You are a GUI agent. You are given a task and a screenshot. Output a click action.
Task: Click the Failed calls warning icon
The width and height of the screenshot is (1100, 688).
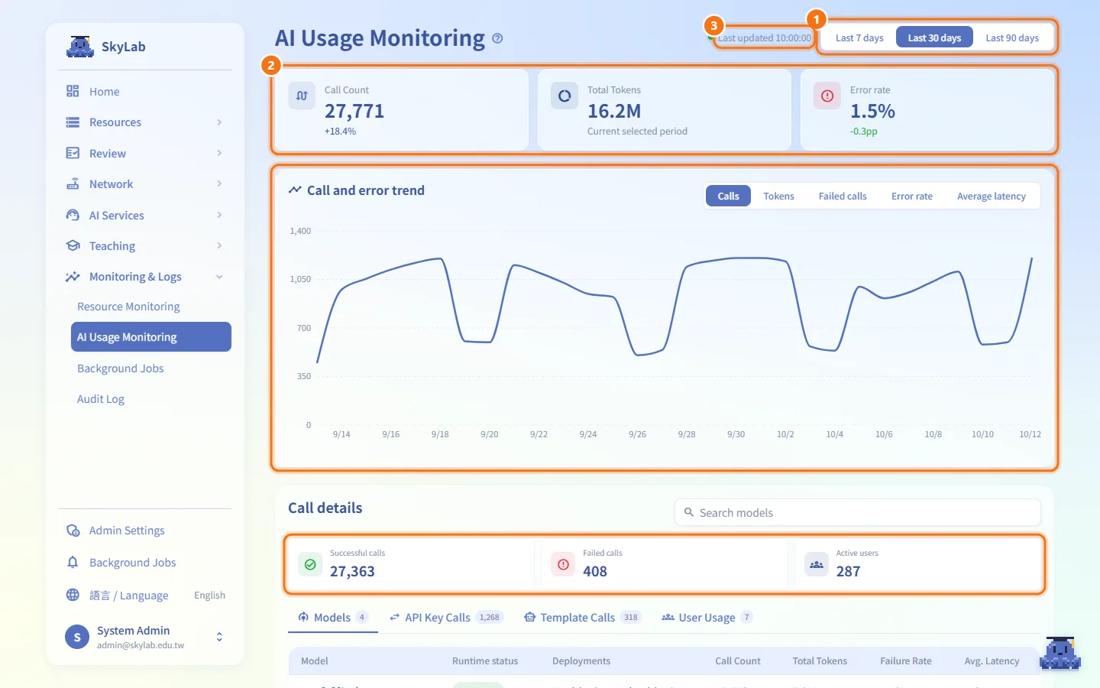(563, 565)
